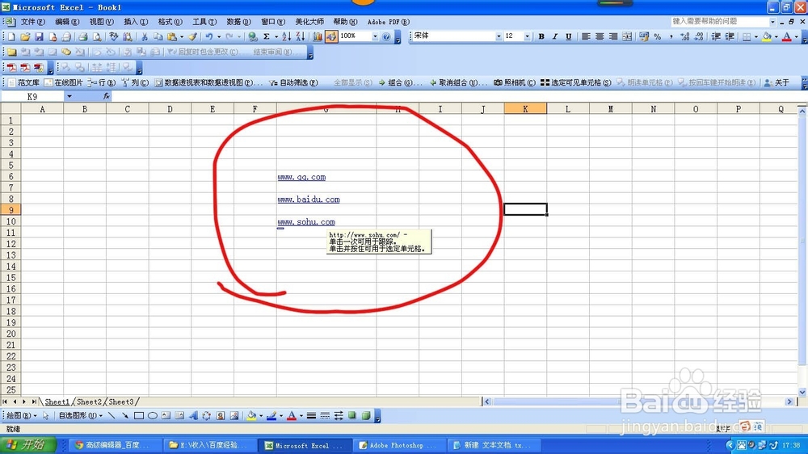Open 自选图形 AutoShapes dropdown
Screen dimensions: 808x454
[80, 416]
